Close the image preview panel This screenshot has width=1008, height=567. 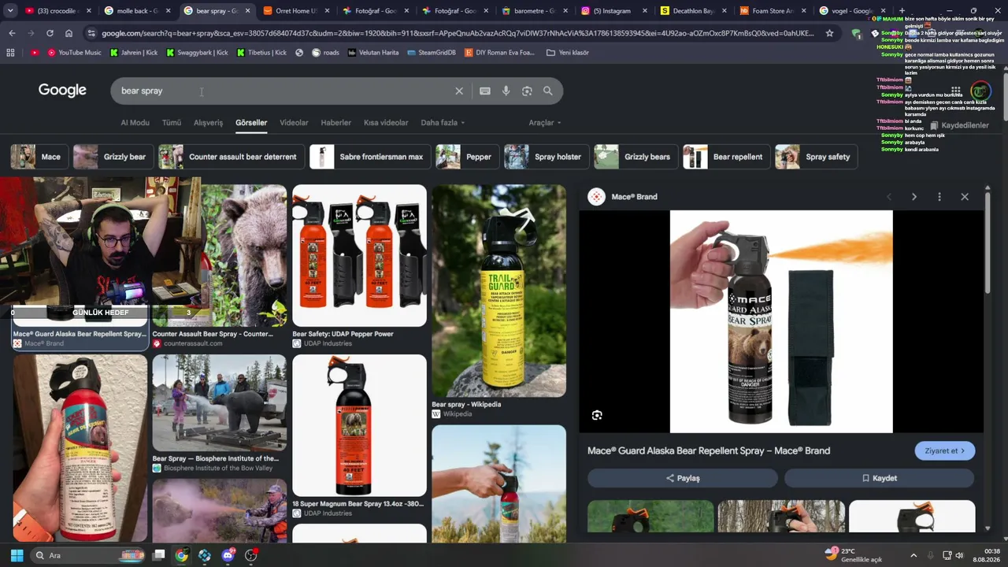[965, 197]
